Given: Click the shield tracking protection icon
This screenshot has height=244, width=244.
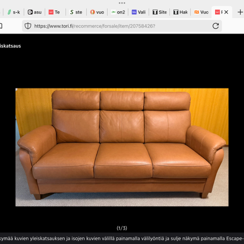Looking at the screenshot, I should click(28, 26).
